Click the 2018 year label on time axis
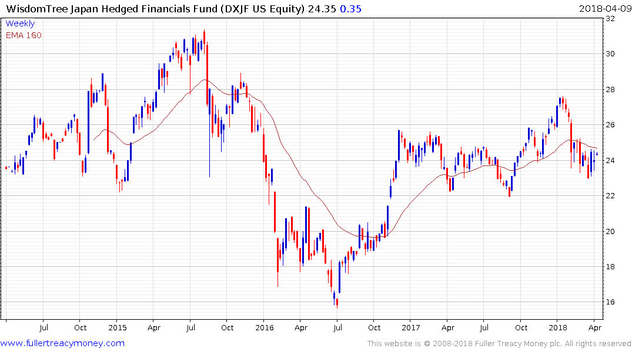 point(558,327)
